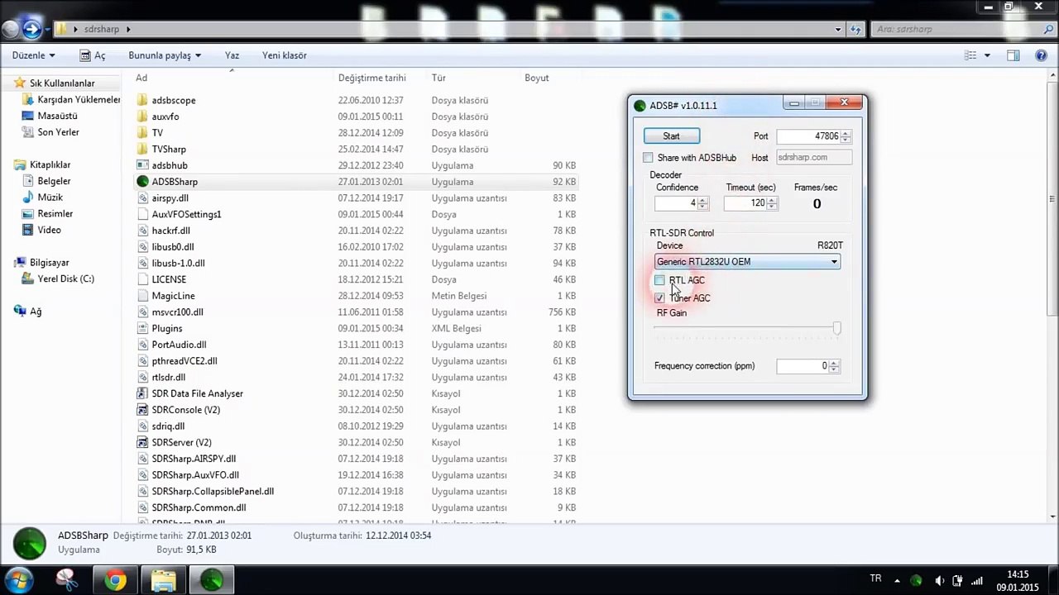Viewport: 1059px width, 595px height.
Task: Open Snipping Tool from the taskbar
Action: pyautogui.click(x=68, y=580)
